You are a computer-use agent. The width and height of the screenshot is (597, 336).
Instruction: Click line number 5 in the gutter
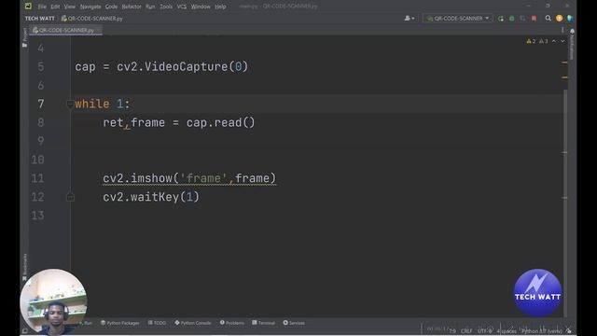(41, 66)
